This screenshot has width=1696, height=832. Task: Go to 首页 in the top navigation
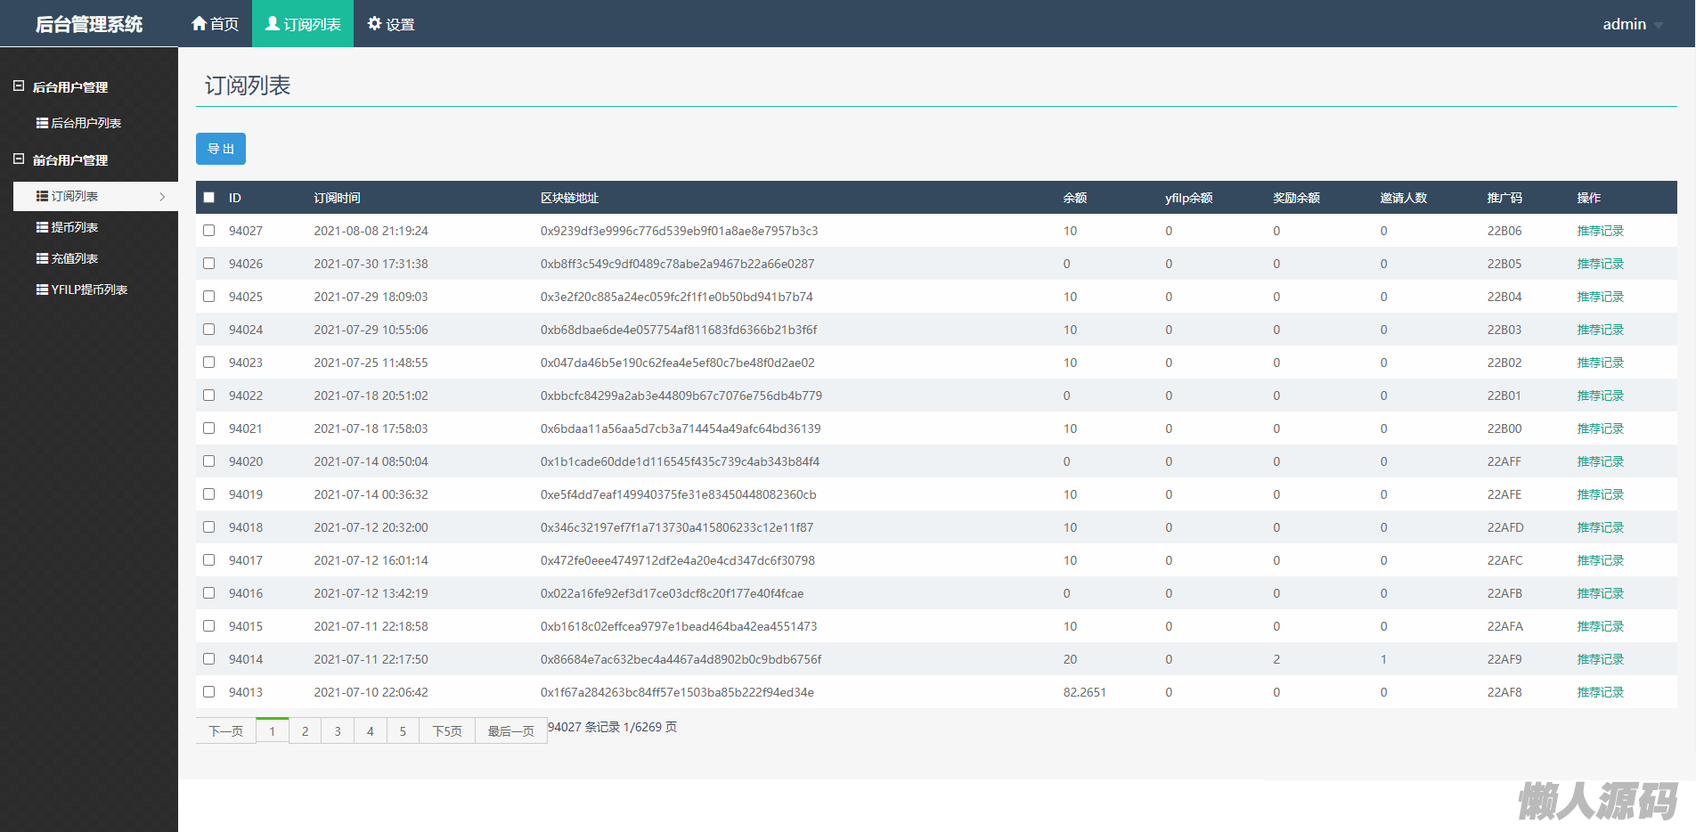click(x=215, y=24)
